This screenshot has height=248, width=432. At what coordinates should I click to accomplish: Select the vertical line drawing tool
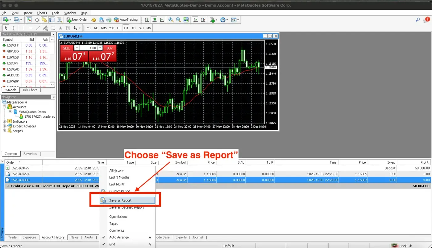tap(23, 28)
